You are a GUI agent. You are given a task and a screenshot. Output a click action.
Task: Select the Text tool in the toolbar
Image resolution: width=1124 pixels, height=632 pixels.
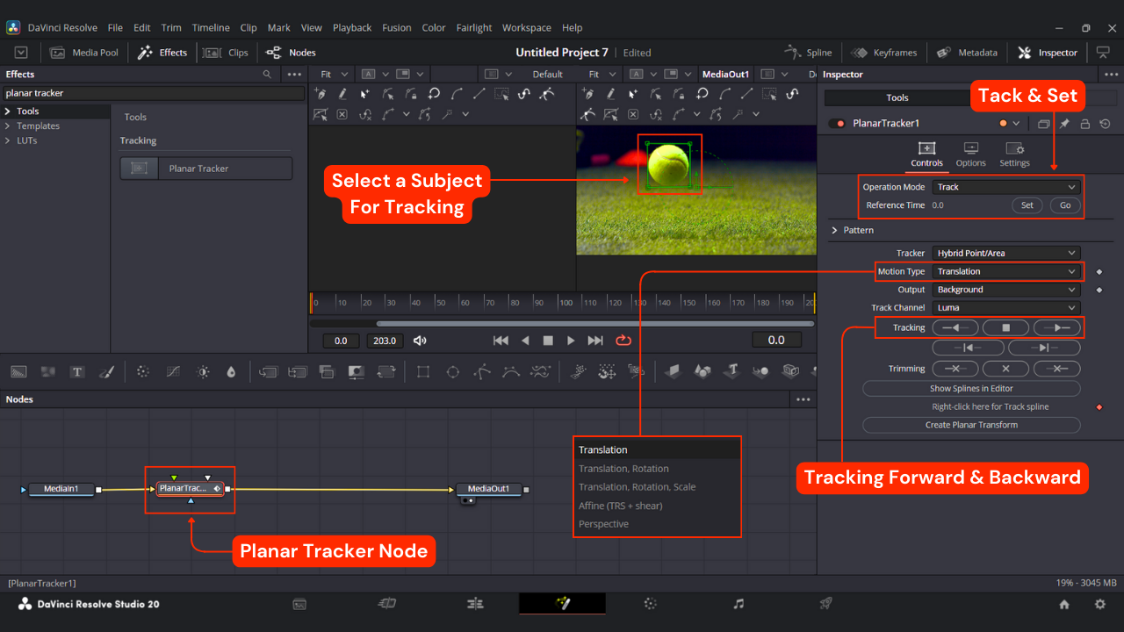click(77, 372)
